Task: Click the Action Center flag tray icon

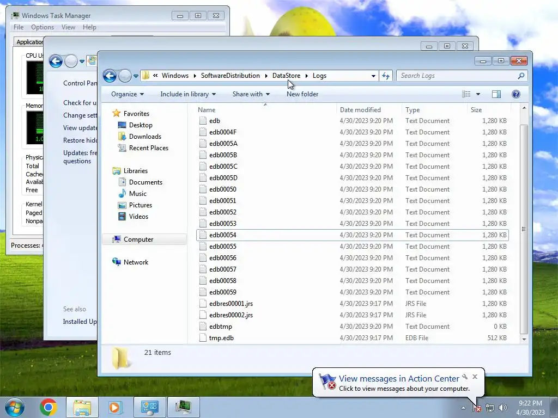Action: point(477,408)
